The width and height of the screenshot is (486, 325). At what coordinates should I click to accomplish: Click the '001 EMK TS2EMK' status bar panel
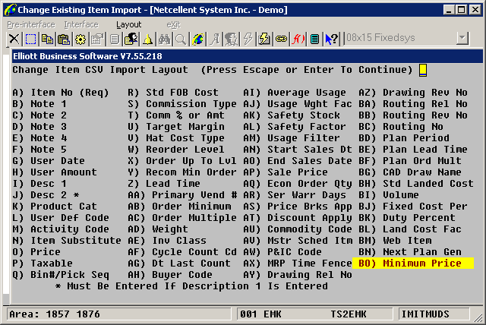(x=314, y=314)
